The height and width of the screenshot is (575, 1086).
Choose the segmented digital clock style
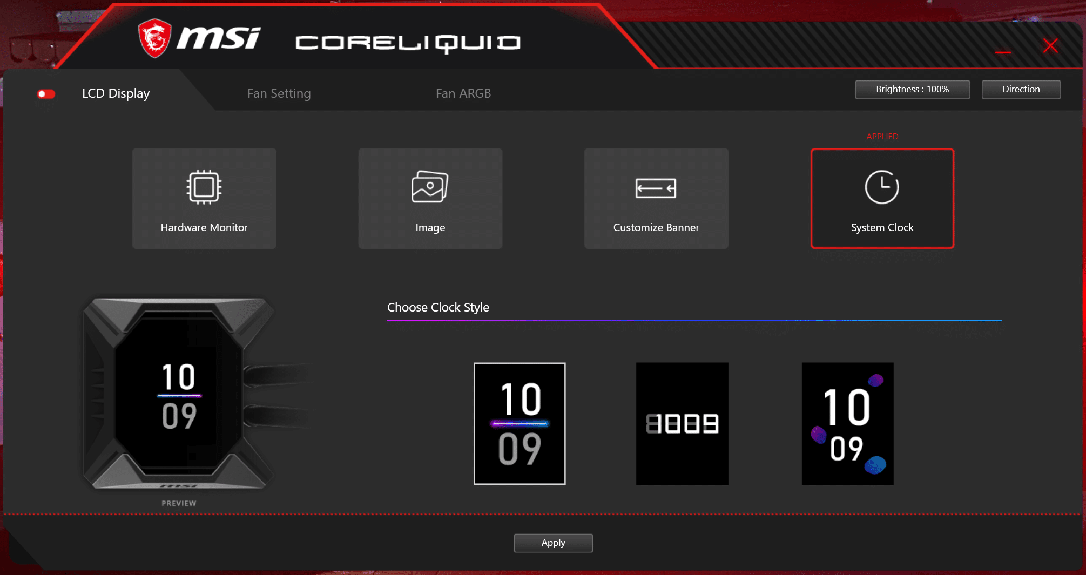[682, 423]
